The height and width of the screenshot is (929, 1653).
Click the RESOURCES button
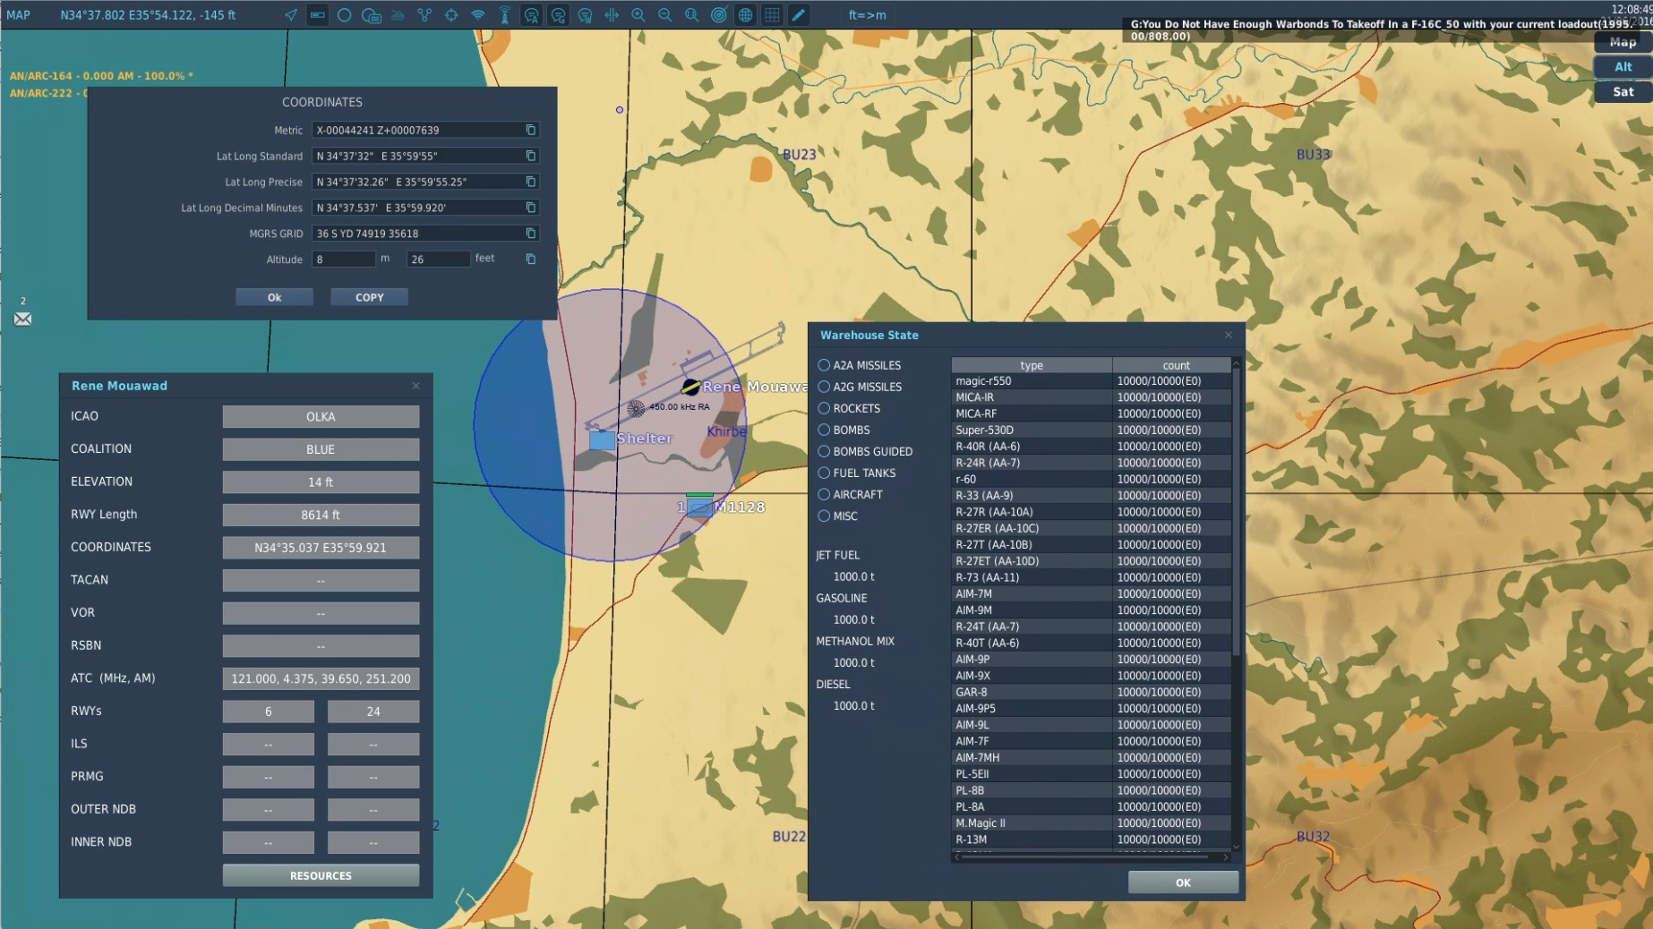(x=321, y=875)
